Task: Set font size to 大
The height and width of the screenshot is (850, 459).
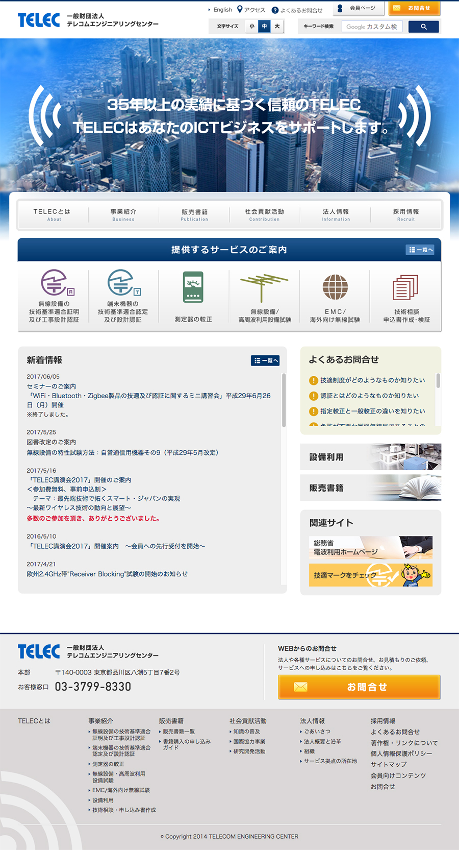Action: [x=277, y=27]
